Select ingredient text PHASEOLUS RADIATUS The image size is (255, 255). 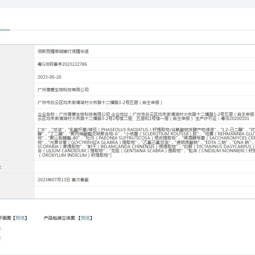125,130
